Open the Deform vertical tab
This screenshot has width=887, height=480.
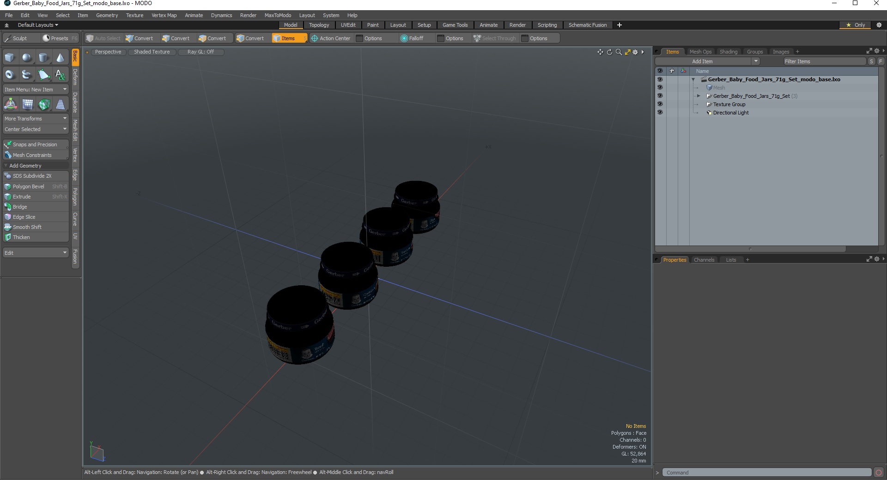pyautogui.click(x=75, y=77)
